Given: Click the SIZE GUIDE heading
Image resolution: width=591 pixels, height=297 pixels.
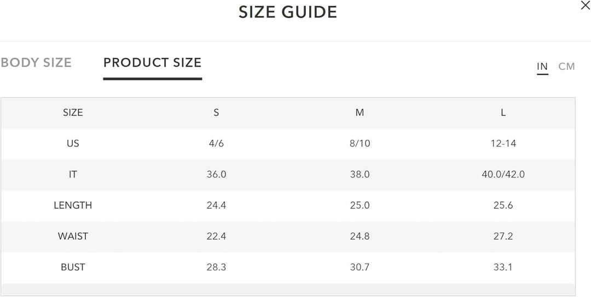Looking at the screenshot, I should pyautogui.click(x=288, y=12).
